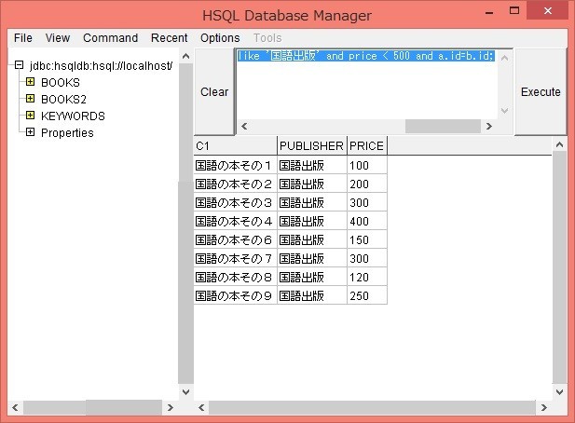Select the BOOKS tree label

coord(61,83)
